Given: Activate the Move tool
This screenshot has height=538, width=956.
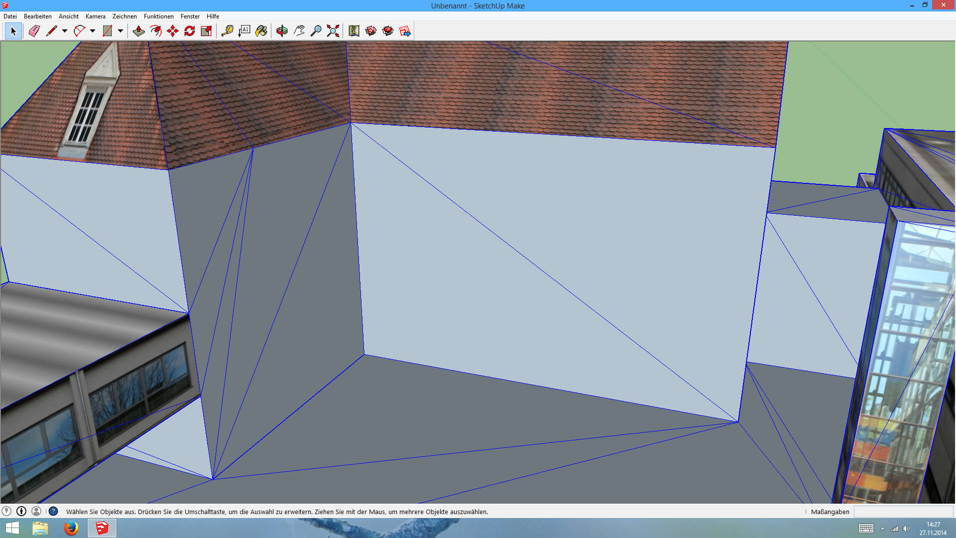Looking at the screenshot, I should [x=173, y=31].
